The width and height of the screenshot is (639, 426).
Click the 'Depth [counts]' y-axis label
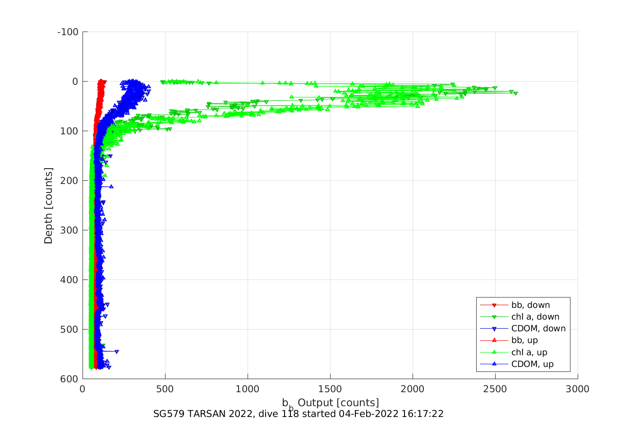48,206
